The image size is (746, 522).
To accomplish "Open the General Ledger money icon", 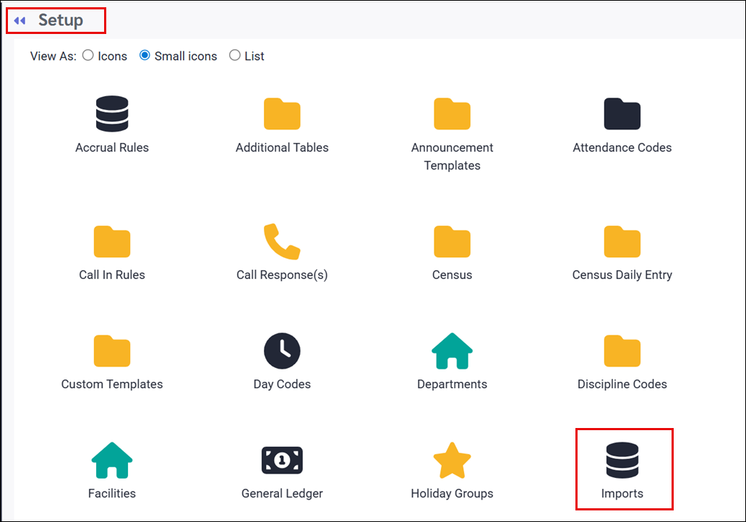I will [282, 461].
